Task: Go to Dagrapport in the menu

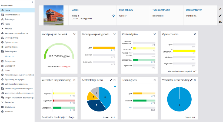Action: click(x=10, y=65)
